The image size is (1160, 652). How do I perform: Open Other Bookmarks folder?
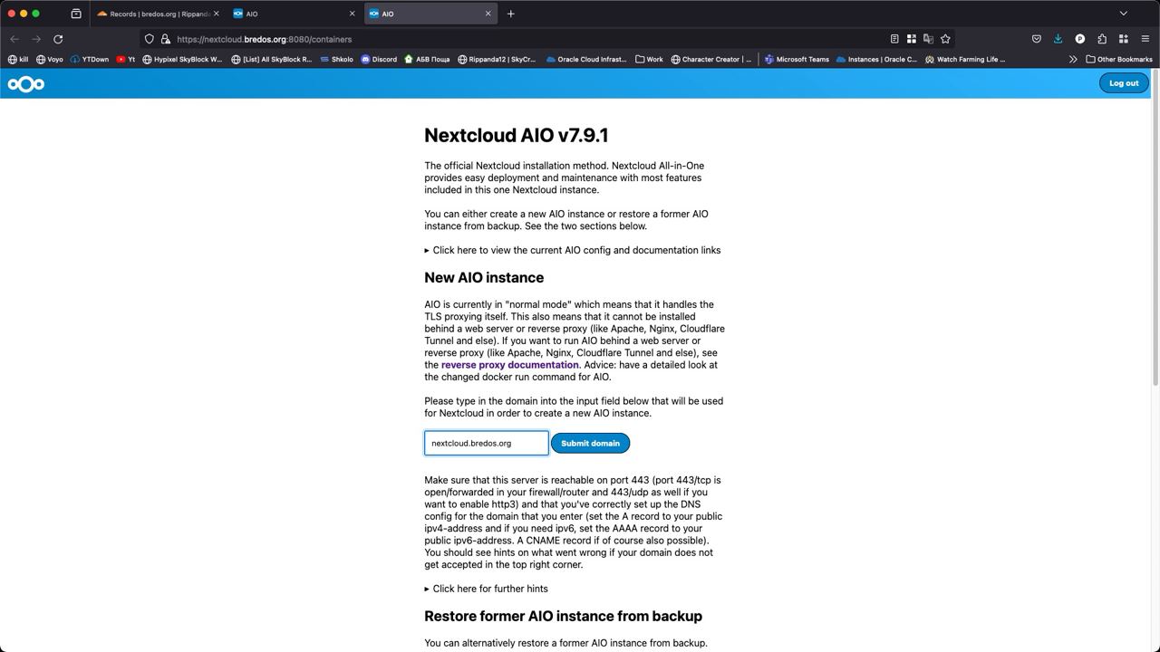coord(1119,60)
